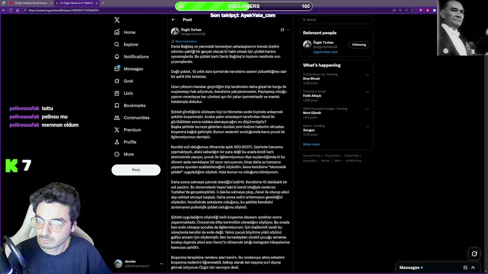Screen dimensions: 488x274
Task: Open the Notifications bell icon
Action: [x=117, y=57]
